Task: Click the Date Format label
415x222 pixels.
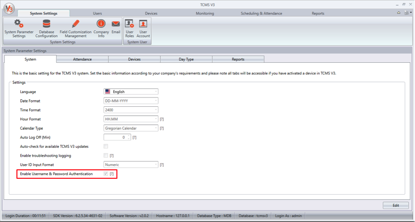Action: [x=30, y=101]
